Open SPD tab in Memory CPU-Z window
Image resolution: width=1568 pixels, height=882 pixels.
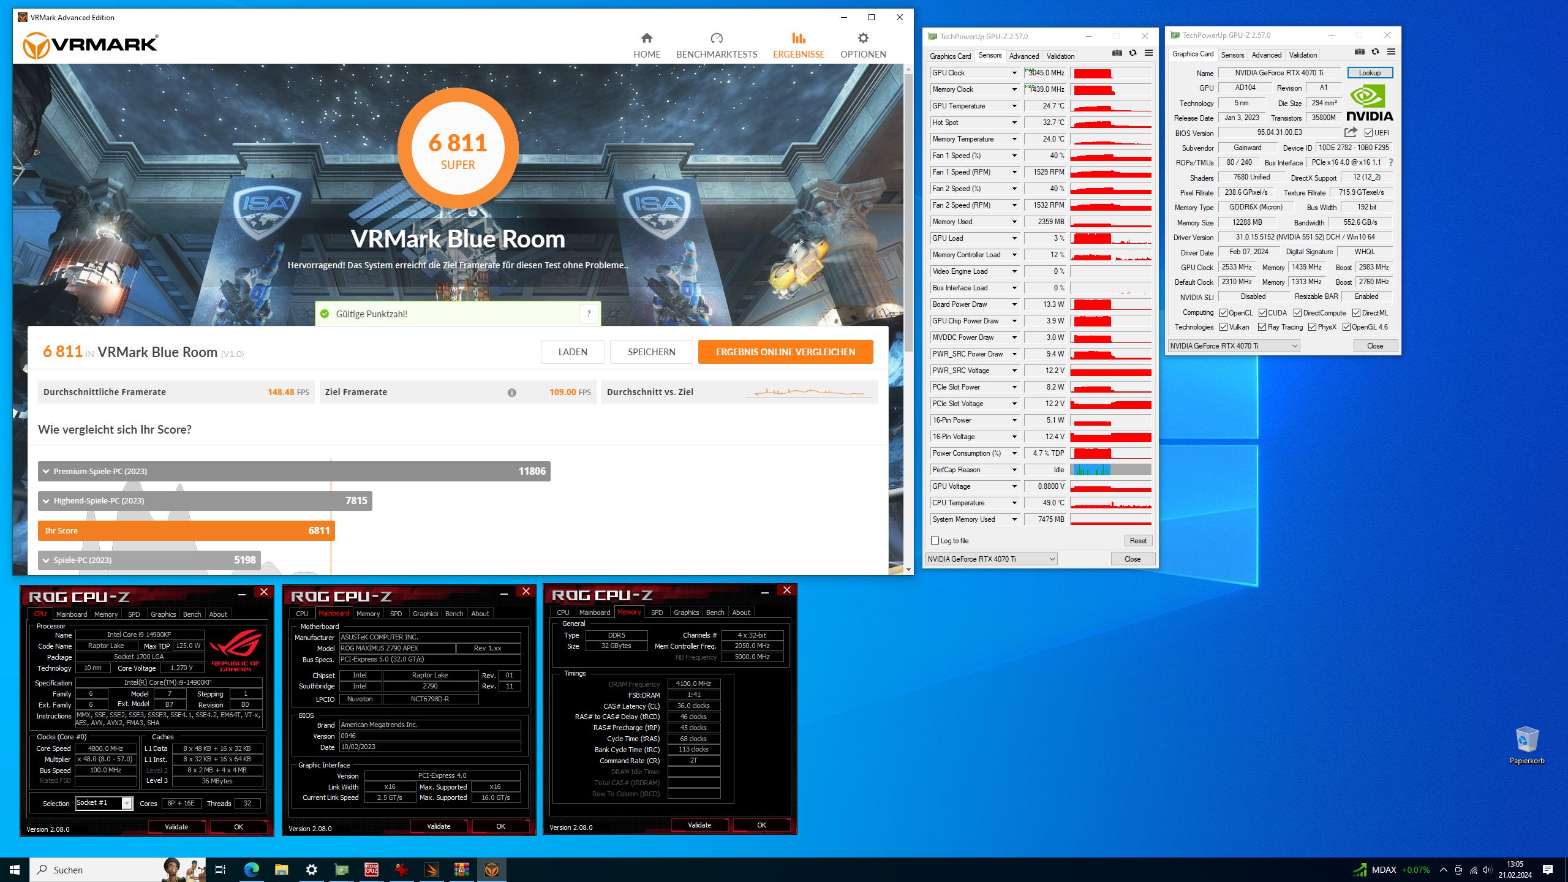tap(657, 612)
